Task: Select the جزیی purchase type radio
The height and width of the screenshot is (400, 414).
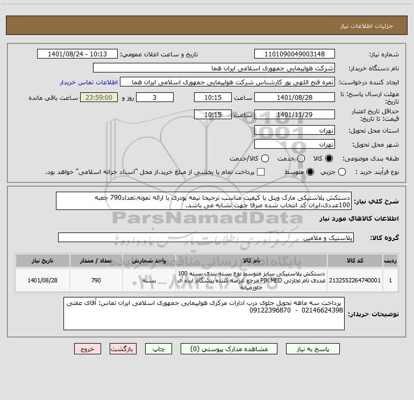Action: point(342,172)
